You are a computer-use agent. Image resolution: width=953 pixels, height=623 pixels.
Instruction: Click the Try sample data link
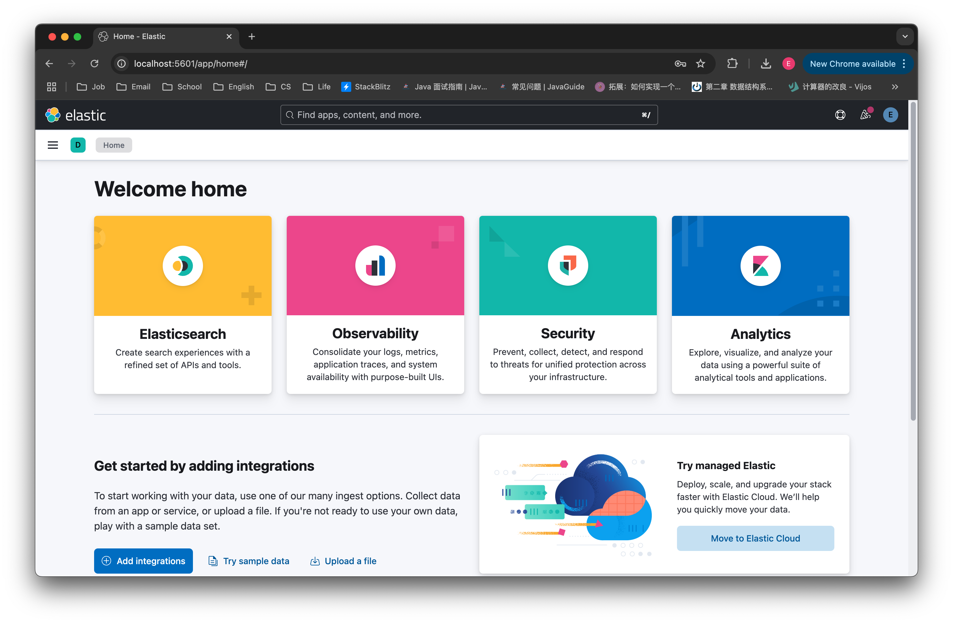pos(249,560)
